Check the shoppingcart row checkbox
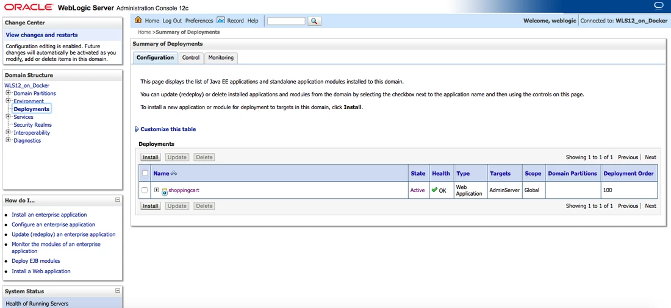This screenshot has width=671, height=308. click(145, 190)
